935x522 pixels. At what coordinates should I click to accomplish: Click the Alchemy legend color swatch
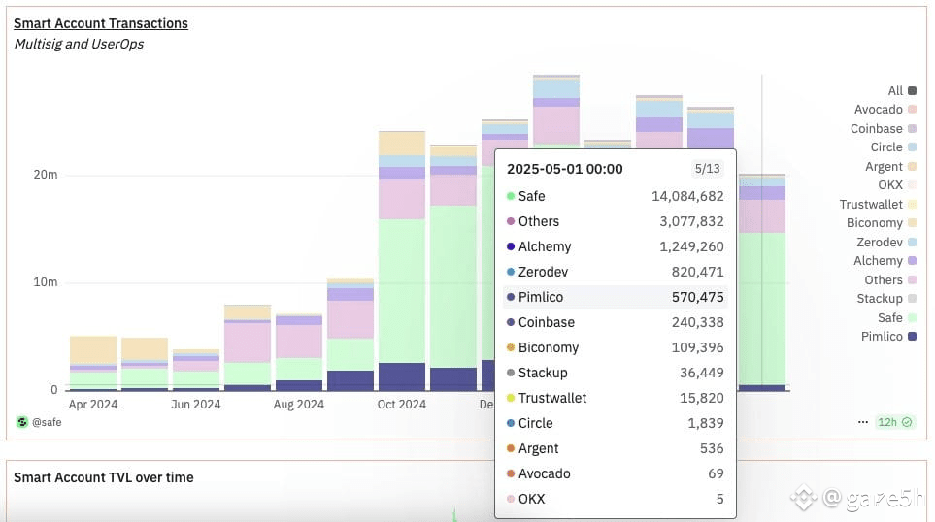912,260
